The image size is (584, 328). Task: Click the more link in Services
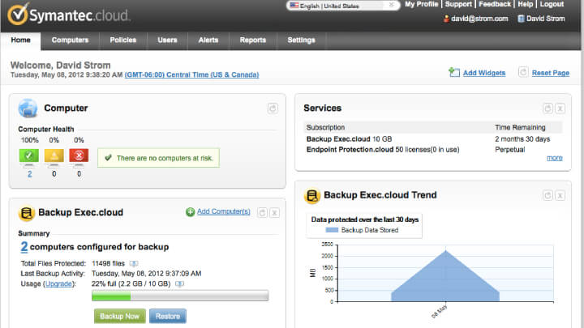tap(555, 158)
